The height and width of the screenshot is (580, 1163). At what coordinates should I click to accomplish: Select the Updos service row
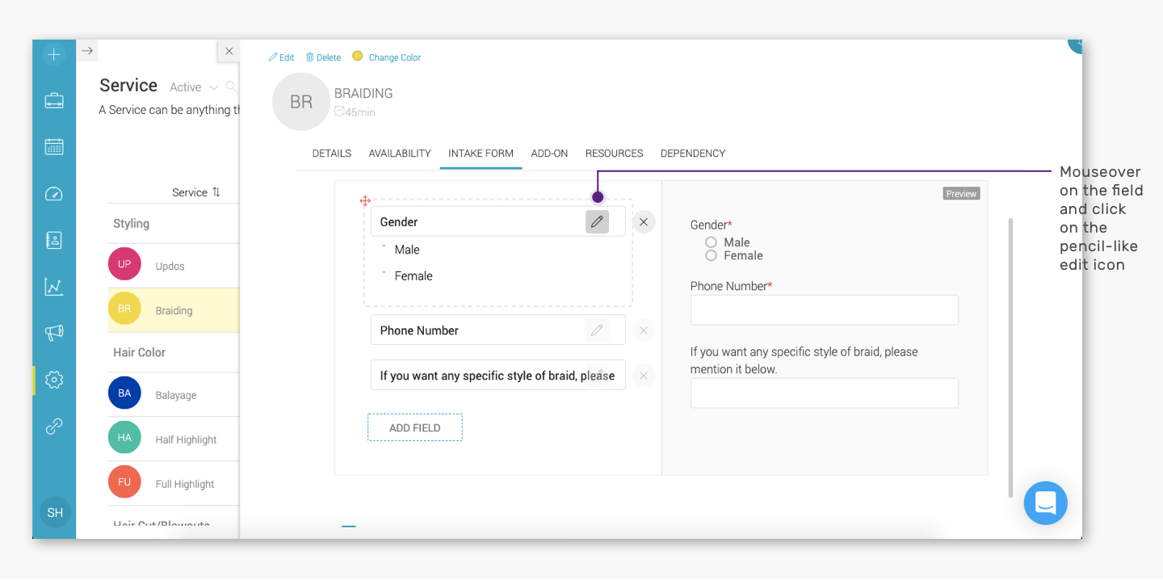(174, 266)
